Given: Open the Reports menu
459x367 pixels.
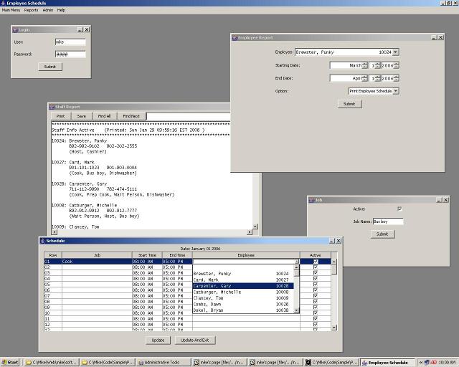Looking at the screenshot, I should coord(31,10).
